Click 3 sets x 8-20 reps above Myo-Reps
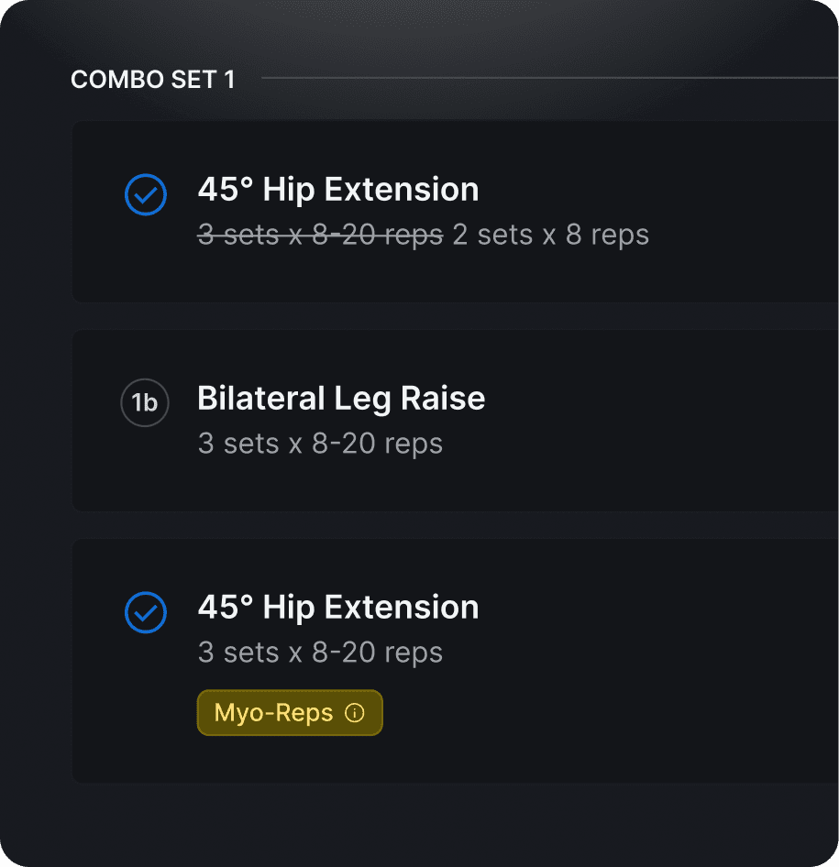 [x=320, y=653]
